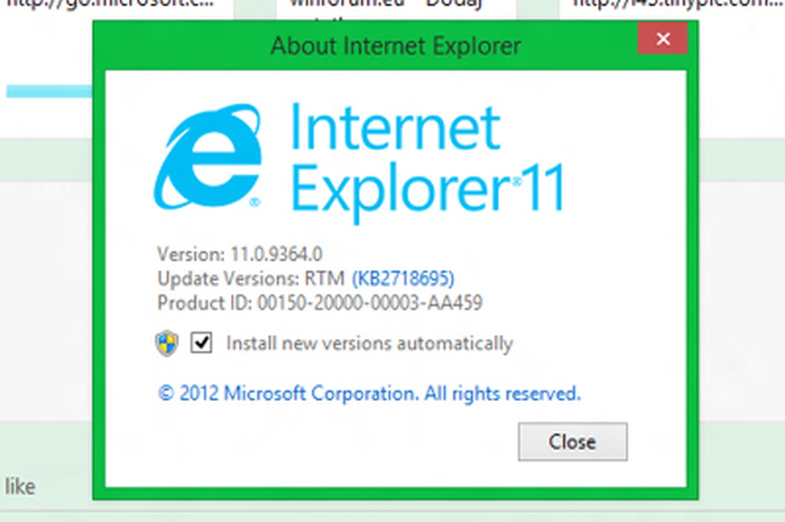Click the 'Install new versions automatically' label
Image resolution: width=785 pixels, height=522 pixels.
[369, 344]
